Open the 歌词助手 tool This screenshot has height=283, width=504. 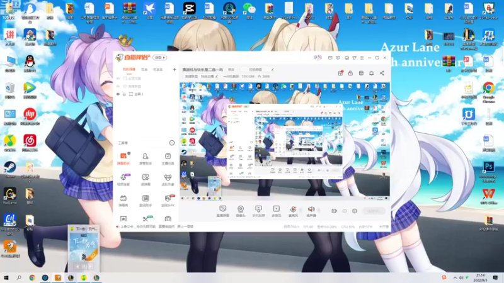pos(146,201)
